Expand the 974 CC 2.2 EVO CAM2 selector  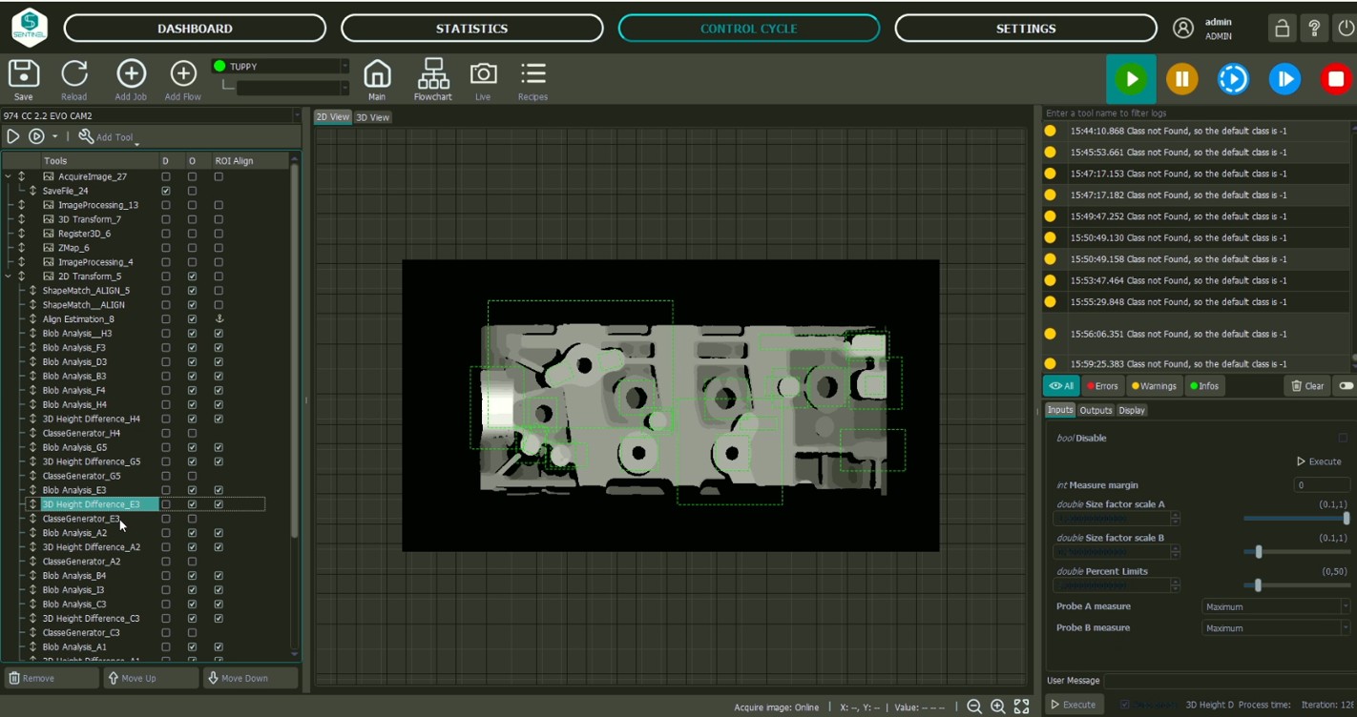pos(151,115)
